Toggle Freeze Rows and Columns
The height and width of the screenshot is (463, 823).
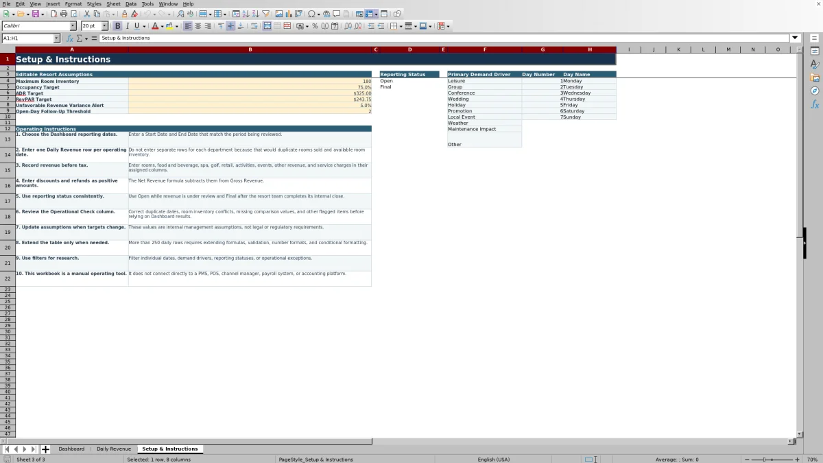[369, 14]
